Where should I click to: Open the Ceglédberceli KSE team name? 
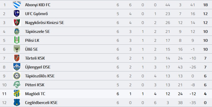tap(41, 103)
